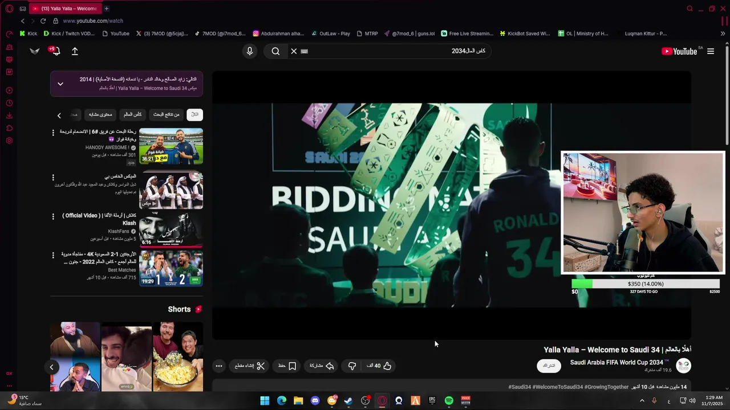Open the YouTube guide hamburger menu

click(x=711, y=51)
